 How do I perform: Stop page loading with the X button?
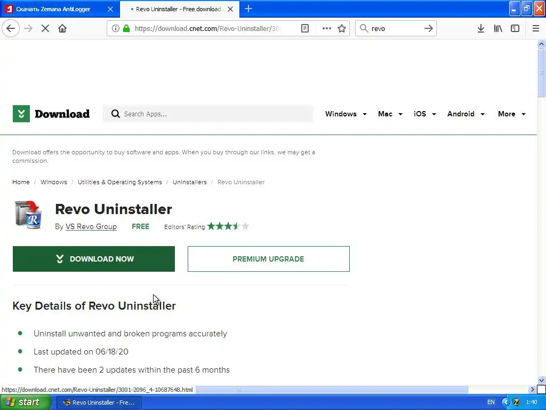point(45,28)
